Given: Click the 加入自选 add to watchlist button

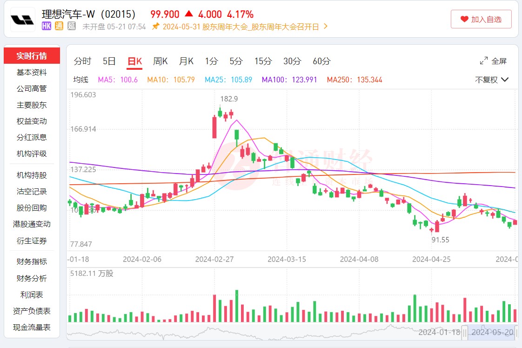Looking at the screenshot, I should pos(481,19).
